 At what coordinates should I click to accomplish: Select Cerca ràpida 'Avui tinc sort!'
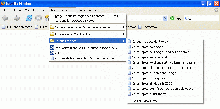pos(164,57)
